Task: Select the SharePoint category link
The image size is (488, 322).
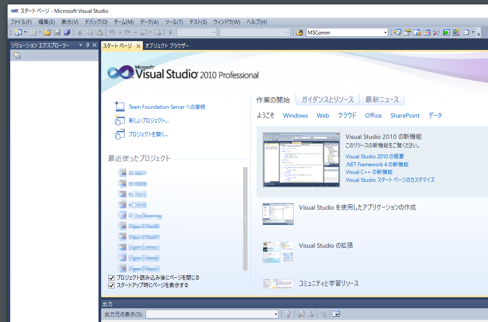Action: point(405,115)
